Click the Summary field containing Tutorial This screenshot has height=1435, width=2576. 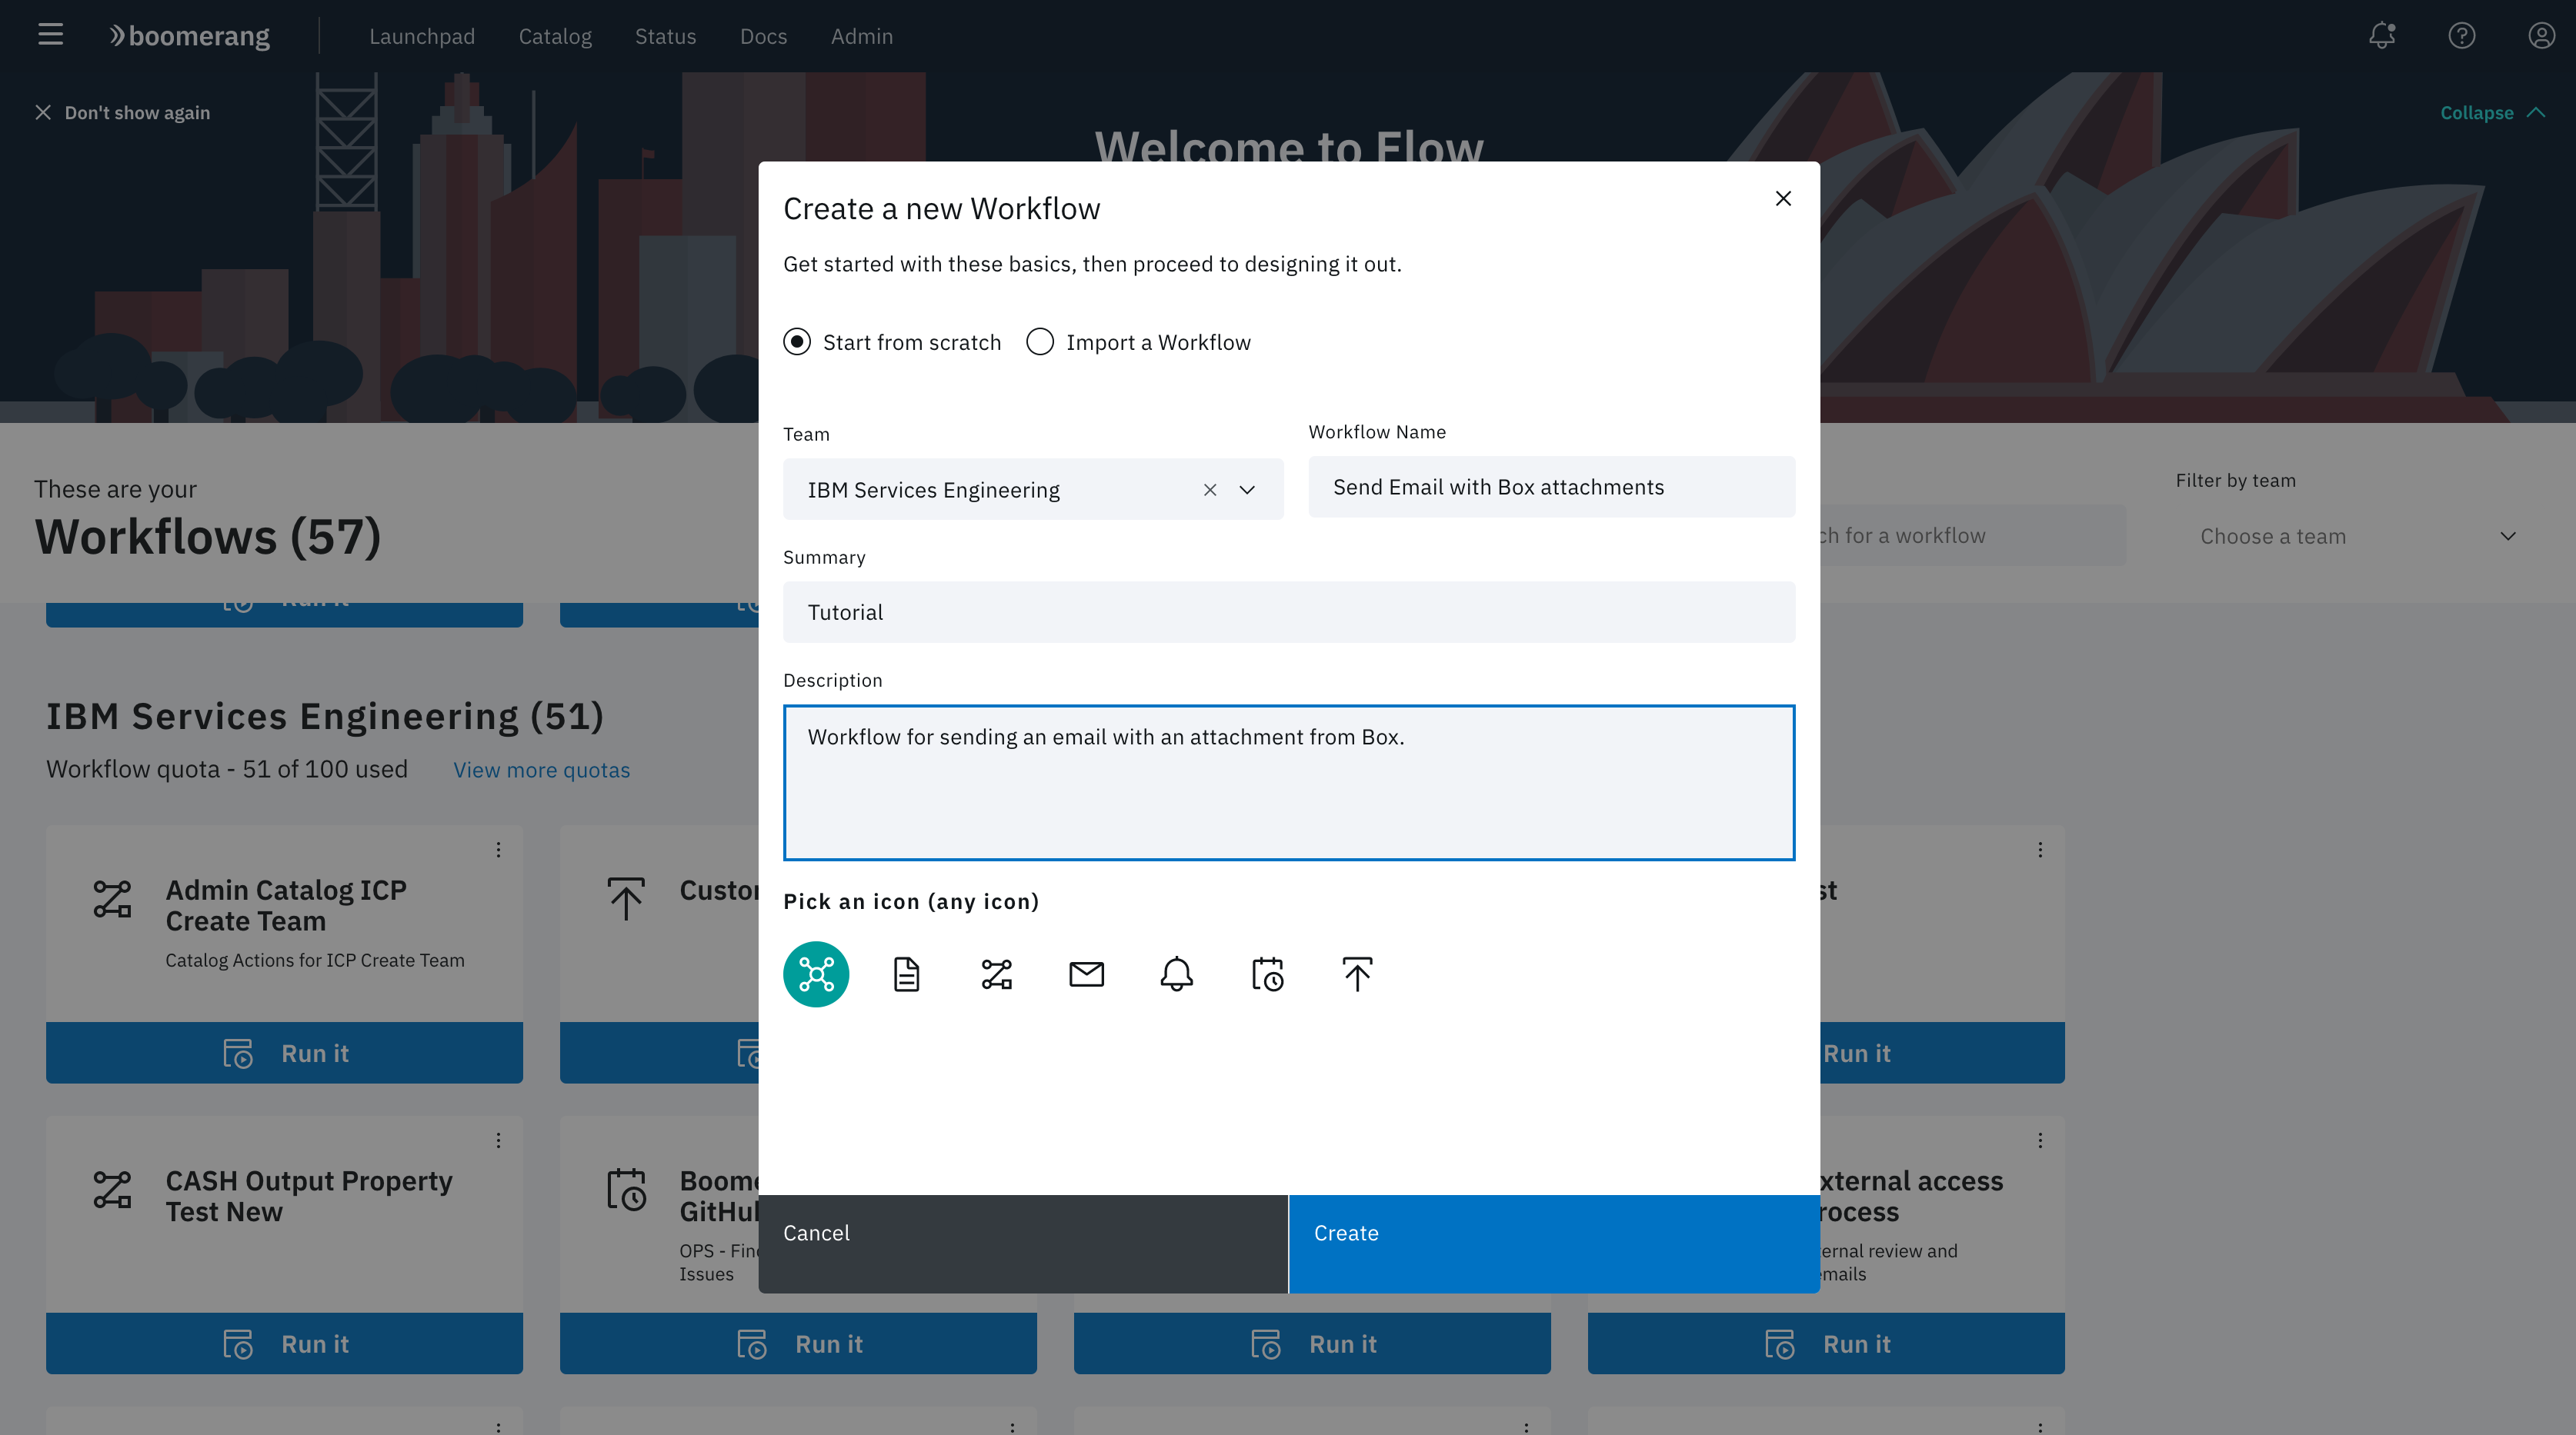click(x=1288, y=611)
